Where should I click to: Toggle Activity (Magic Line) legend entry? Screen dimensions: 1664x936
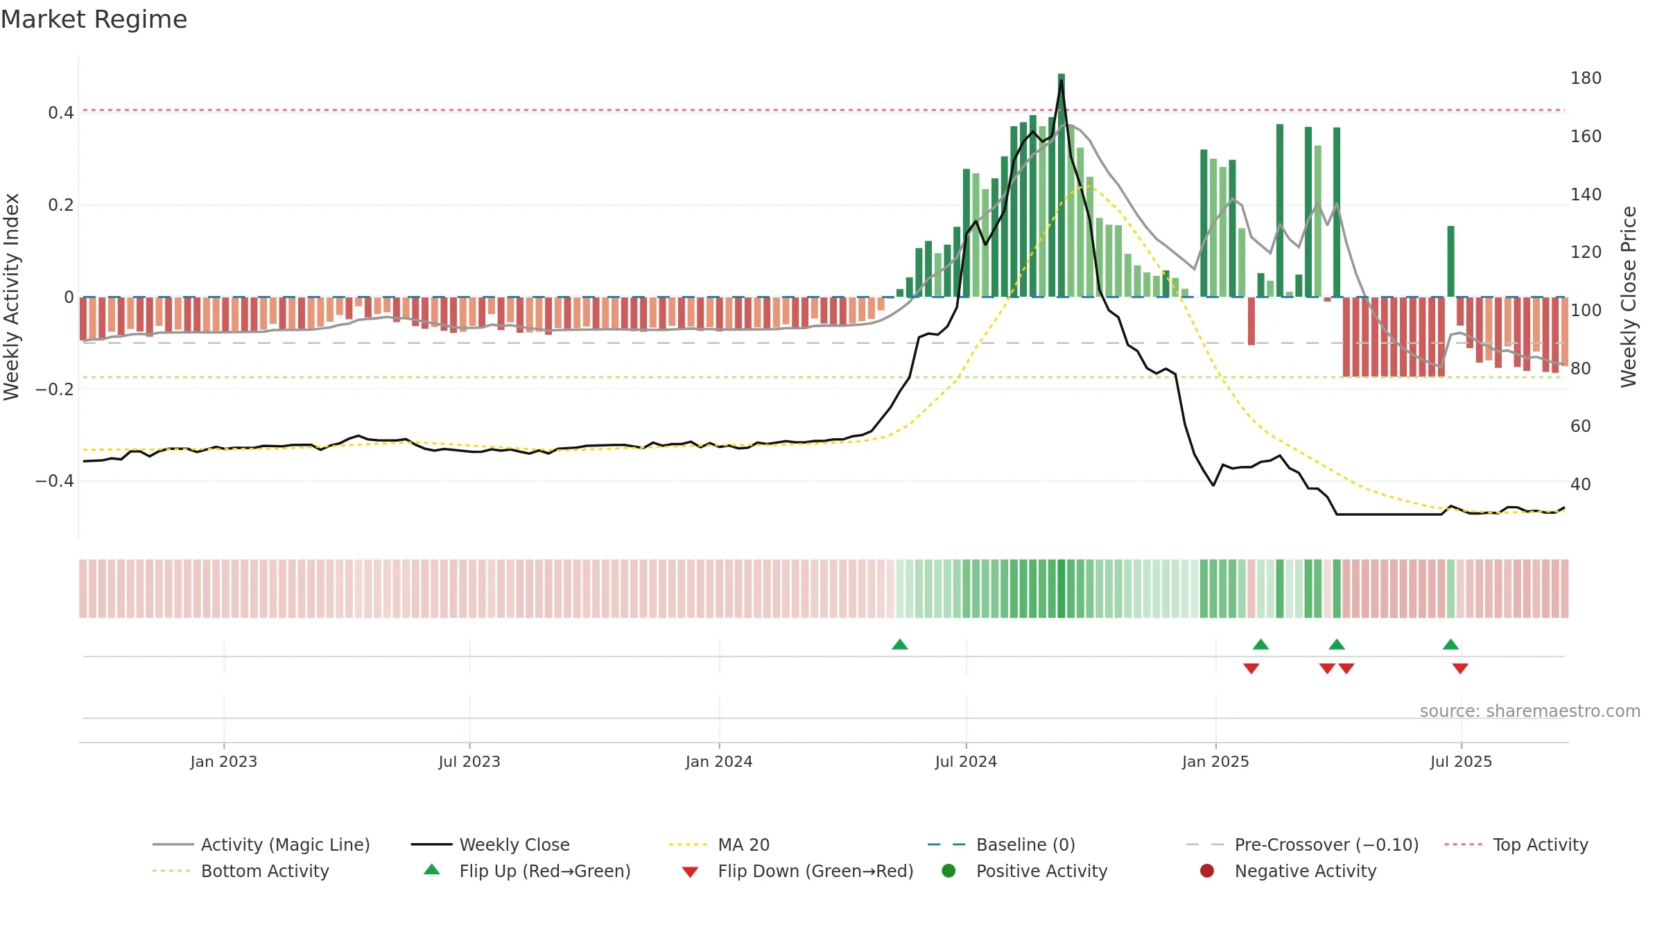[261, 844]
